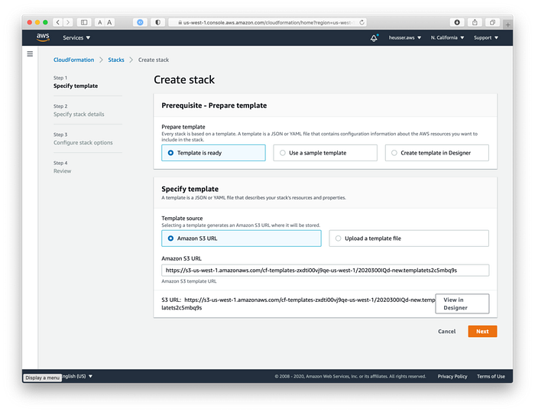
Task: Click the shield privacy icon
Action: pos(157,22)
